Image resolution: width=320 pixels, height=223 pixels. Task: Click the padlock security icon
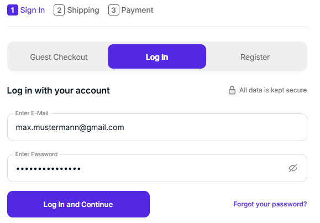232,90
